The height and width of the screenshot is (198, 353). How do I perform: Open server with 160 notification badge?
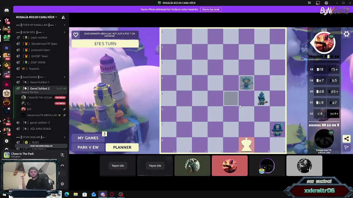[7, 56]
